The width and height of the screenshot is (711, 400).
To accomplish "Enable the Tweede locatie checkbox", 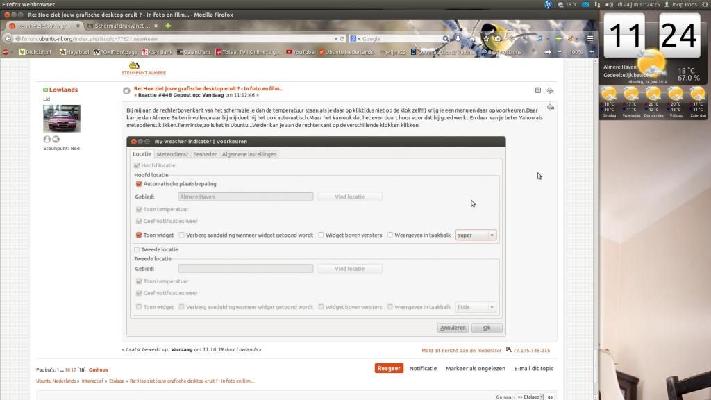I will pyautogui.click(x=137, y=249).
